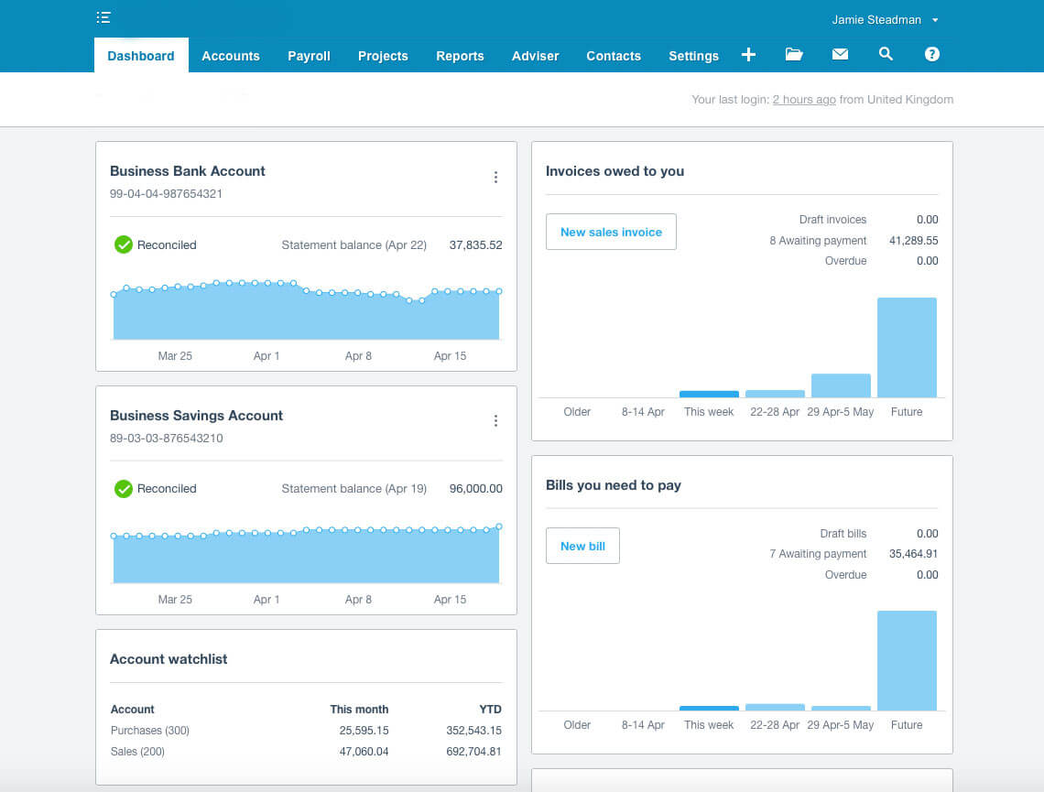Click Business Bank Account reconciled checkmark

coord(124,244)
